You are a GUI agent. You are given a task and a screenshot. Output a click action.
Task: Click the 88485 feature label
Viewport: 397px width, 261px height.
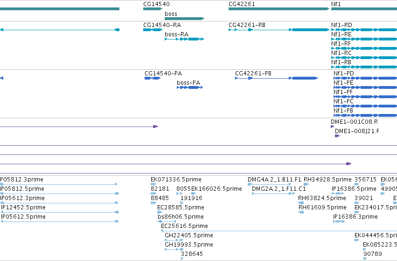(x=160, y=198)
